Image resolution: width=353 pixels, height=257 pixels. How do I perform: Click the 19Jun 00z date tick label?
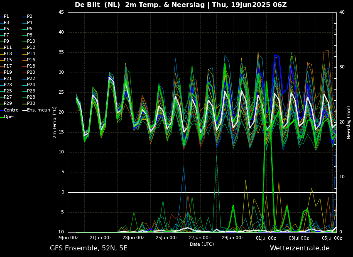(68, 238)
